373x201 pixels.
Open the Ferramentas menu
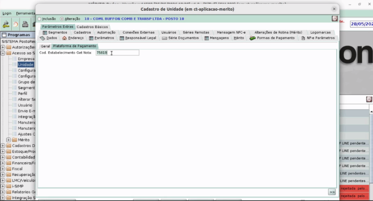click(26, 14)
